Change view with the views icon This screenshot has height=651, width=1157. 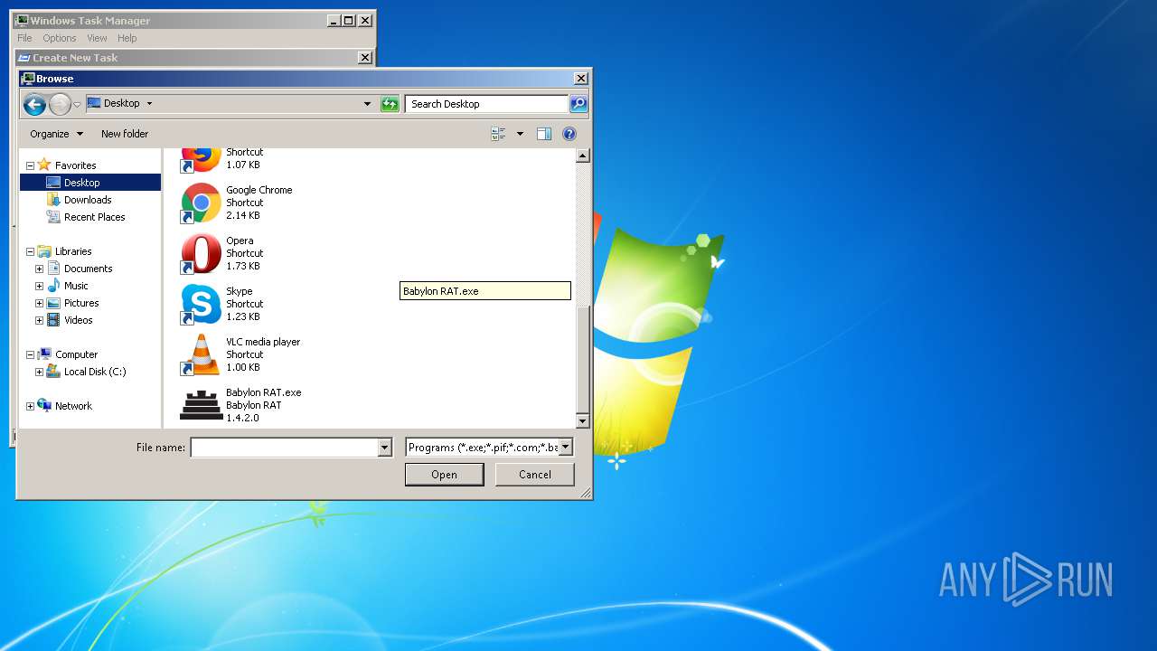498,134
